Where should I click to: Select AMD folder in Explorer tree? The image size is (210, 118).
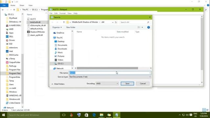coord(11,29)
